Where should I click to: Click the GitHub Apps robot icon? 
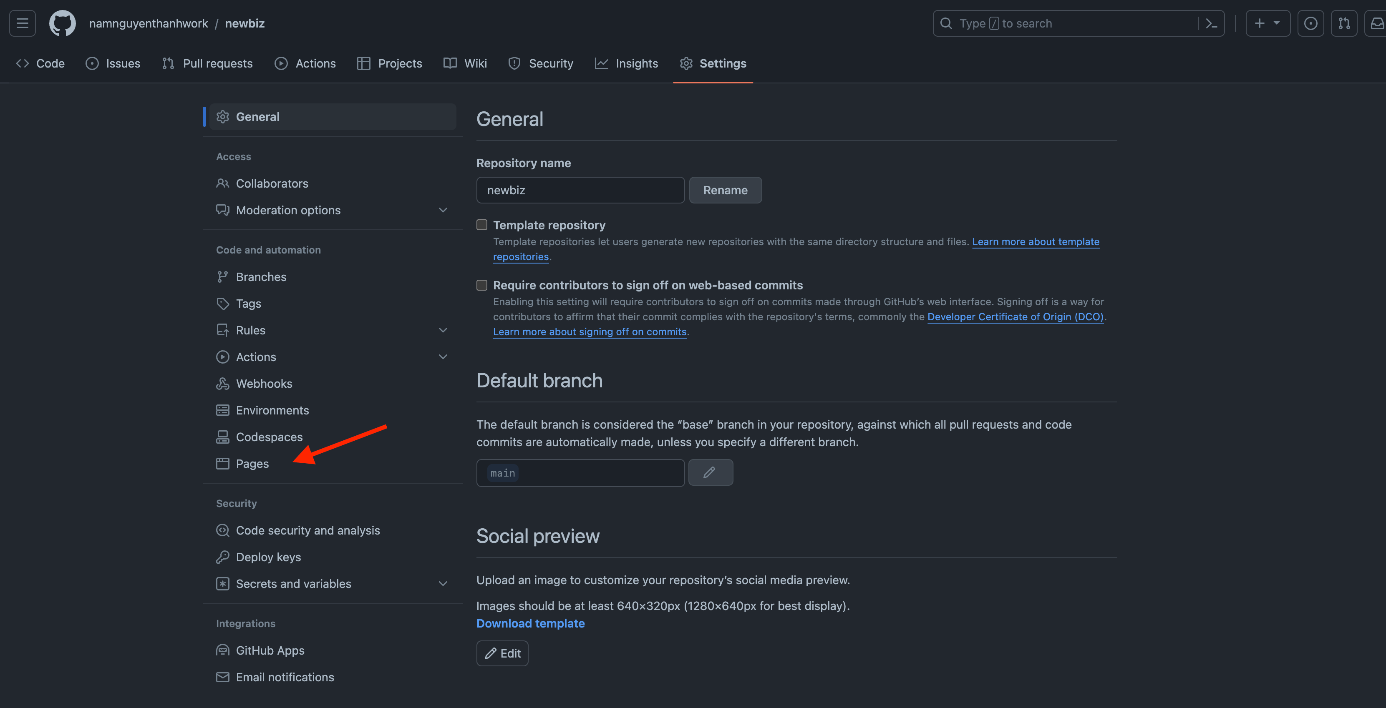(222, 650)
